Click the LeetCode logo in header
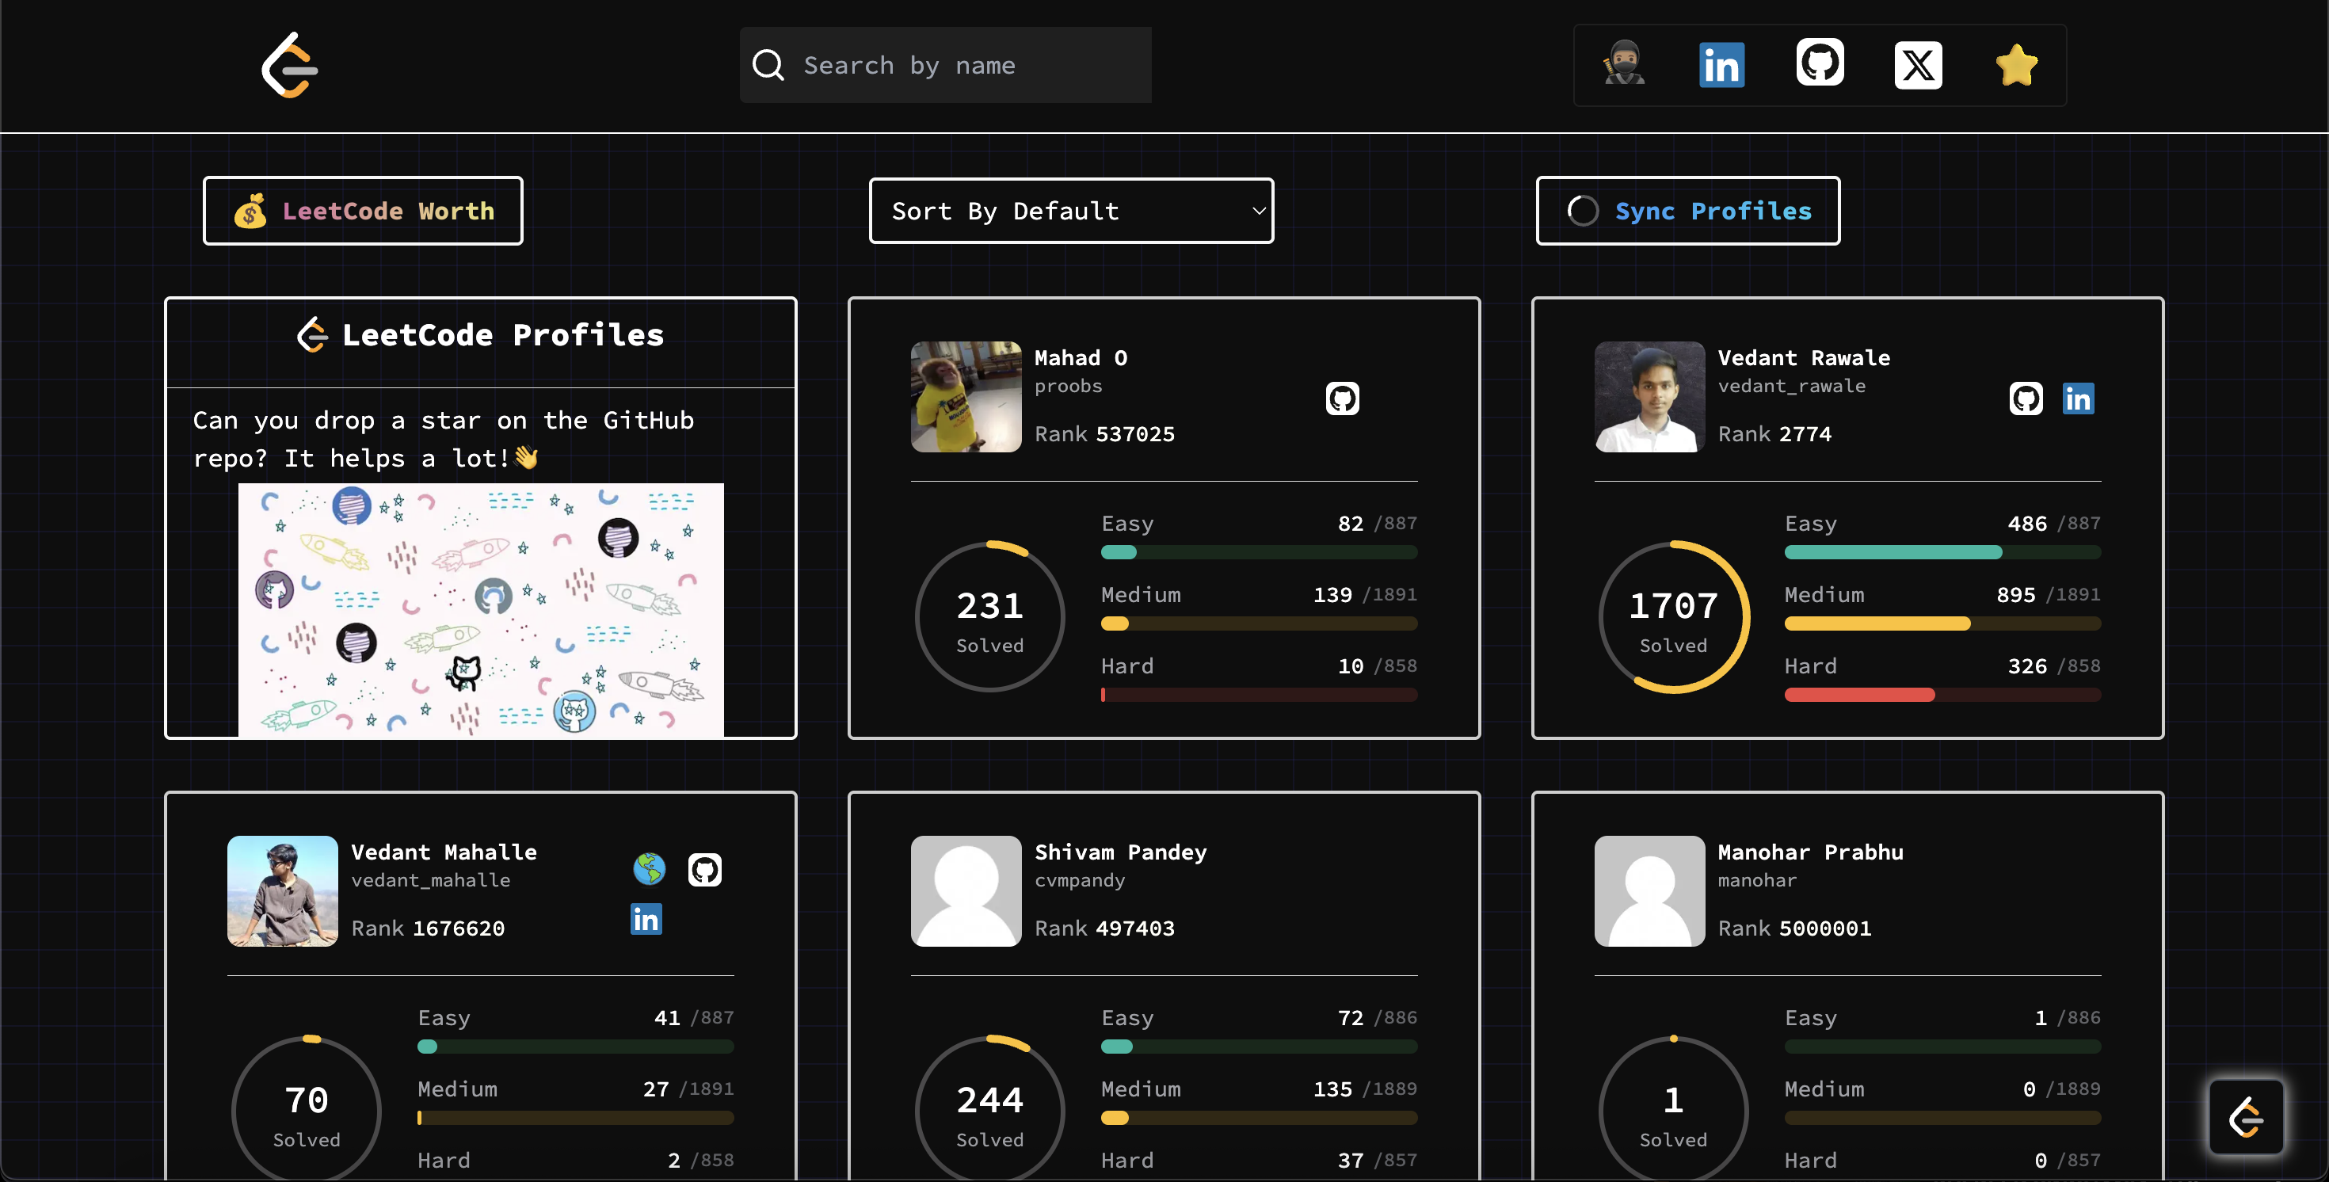 tap(290, 65)
